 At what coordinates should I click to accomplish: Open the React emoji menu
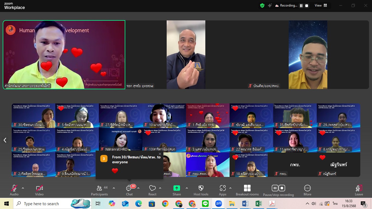[152, 190]
